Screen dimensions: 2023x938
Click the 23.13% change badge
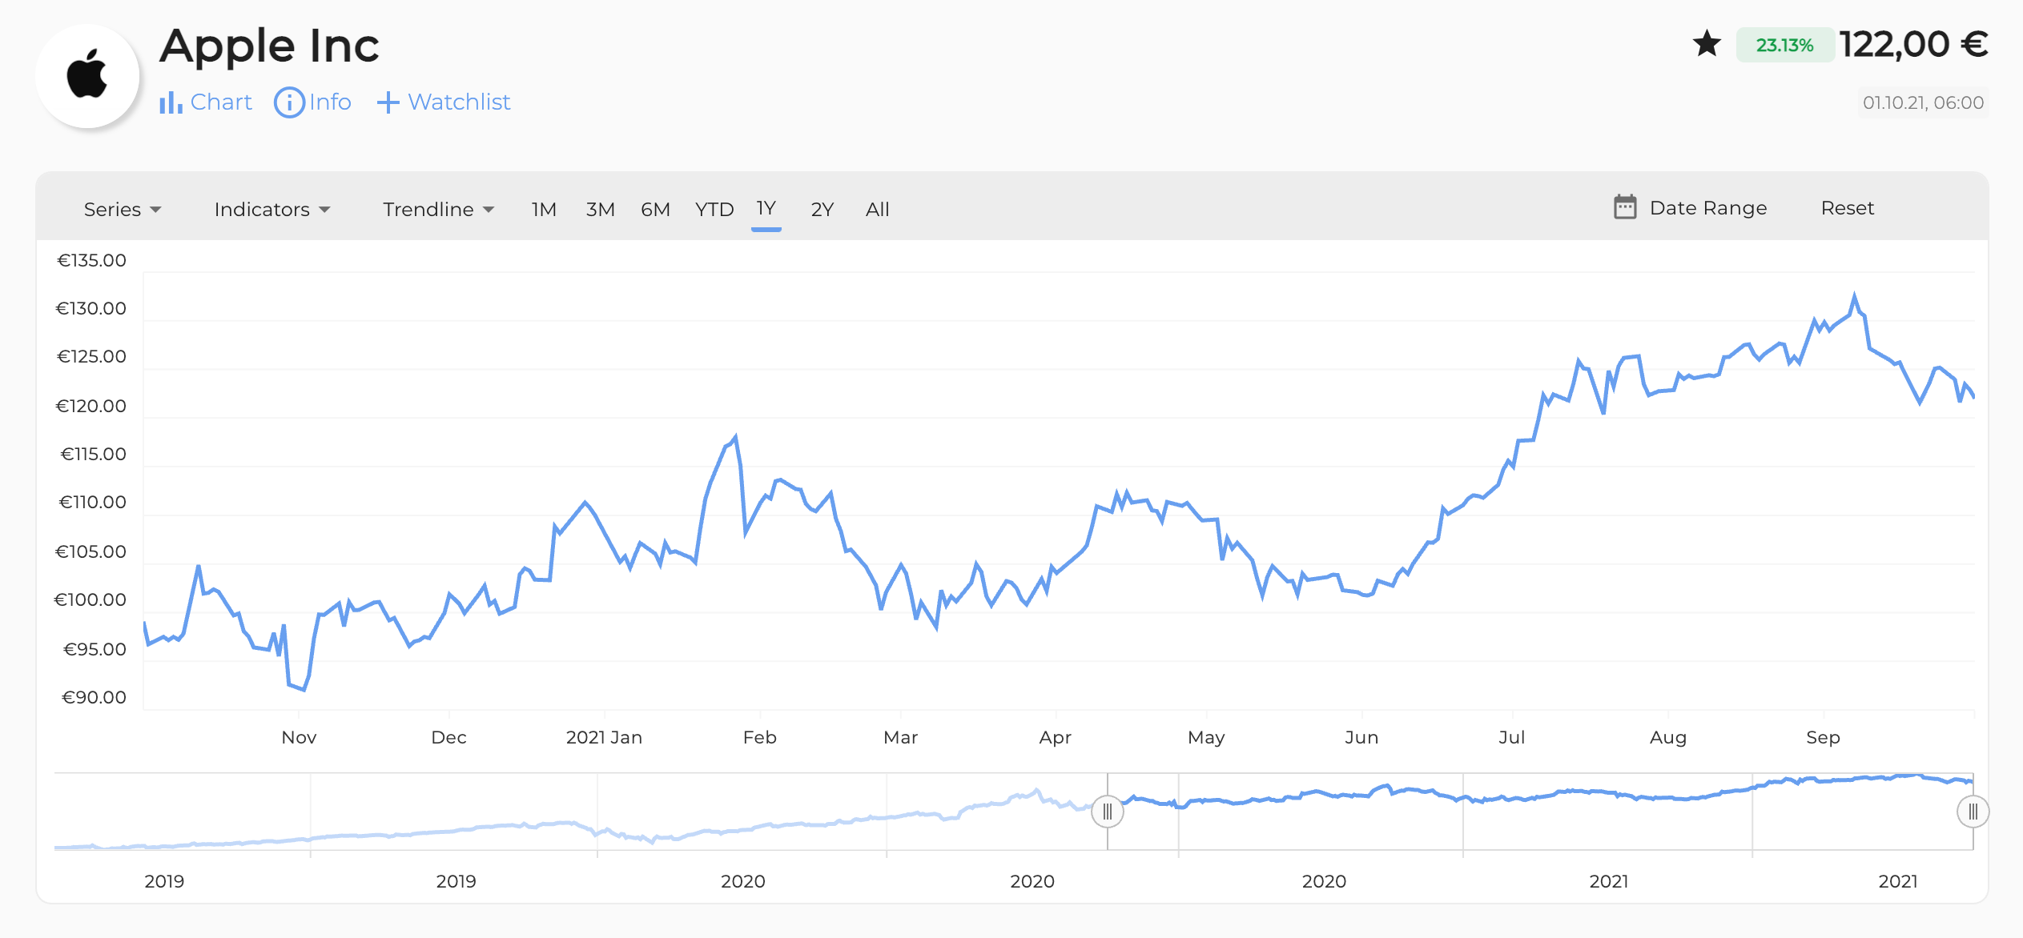(1785, 45)
